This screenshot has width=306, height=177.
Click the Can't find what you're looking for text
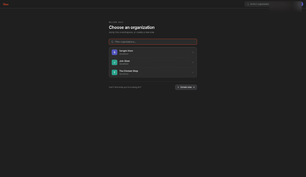click(125, 87)
